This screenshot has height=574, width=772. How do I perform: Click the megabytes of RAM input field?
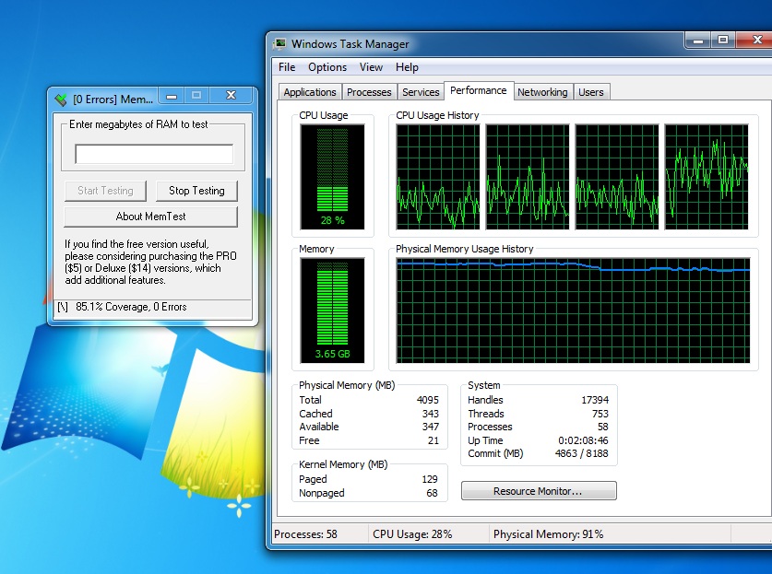pyautogui.click(x=154, y=154)
